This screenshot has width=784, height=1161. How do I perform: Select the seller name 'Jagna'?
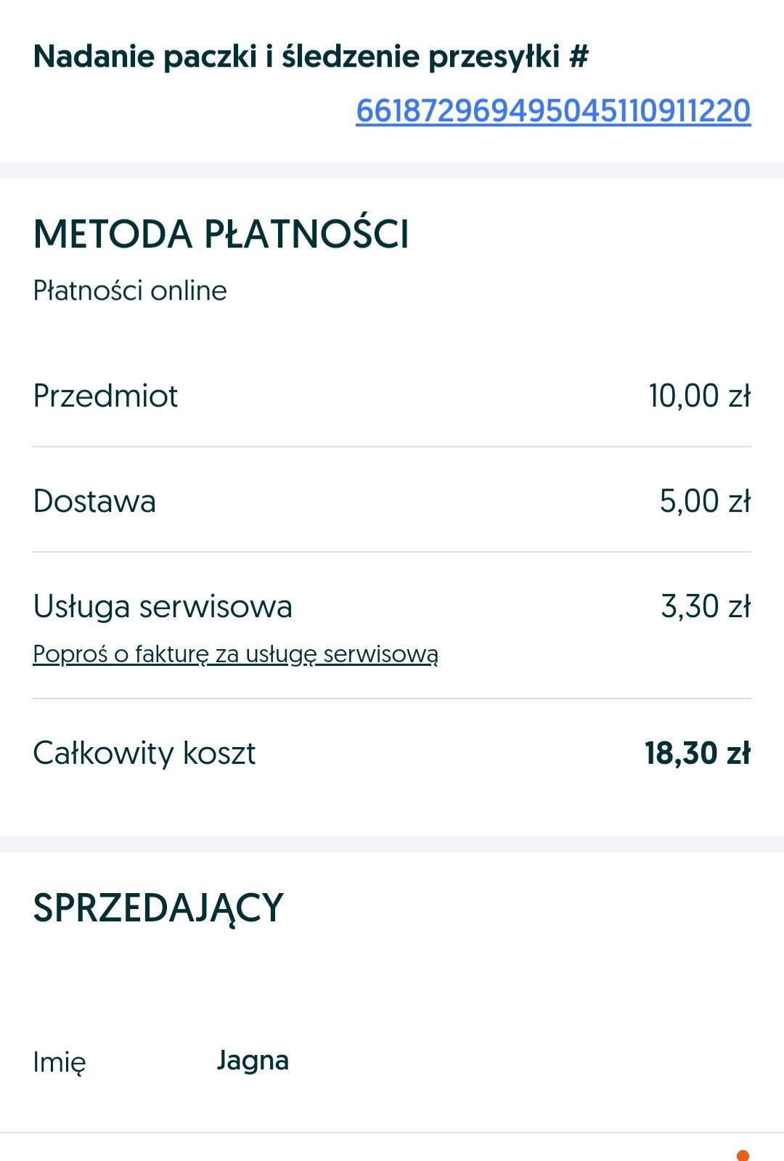click(x=253, y=1061)
